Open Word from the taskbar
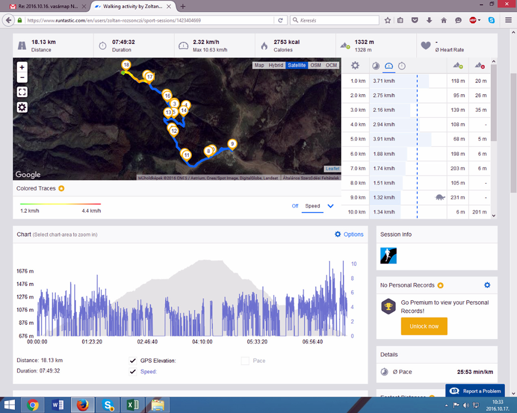This screenshot has width=517, height=413. (x=58, y=405)
